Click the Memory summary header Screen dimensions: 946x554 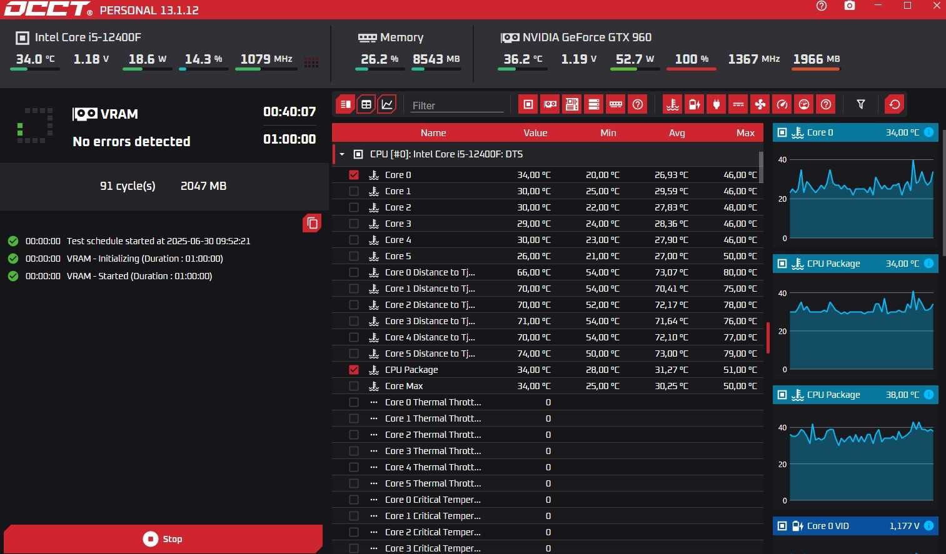click(391, 37)
